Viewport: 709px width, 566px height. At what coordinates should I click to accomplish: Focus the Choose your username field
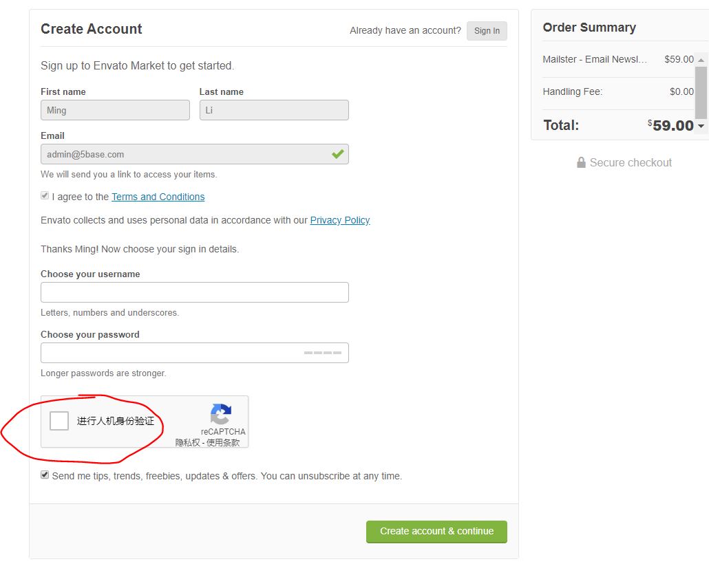(x=195, y=292)
